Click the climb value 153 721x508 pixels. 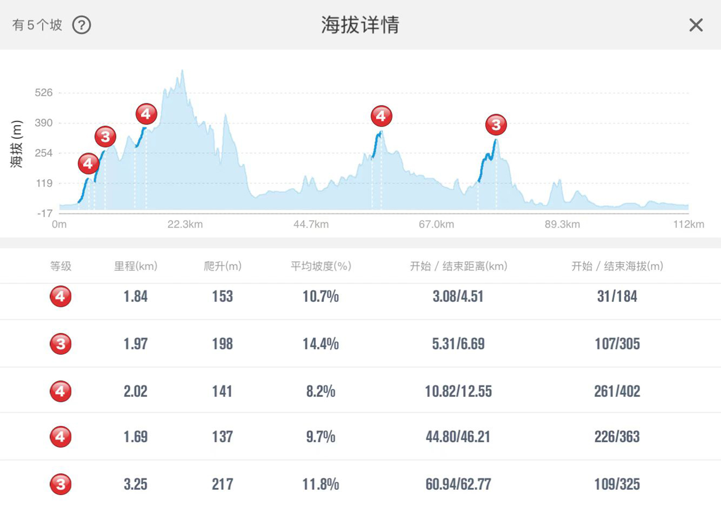[223, 296]
